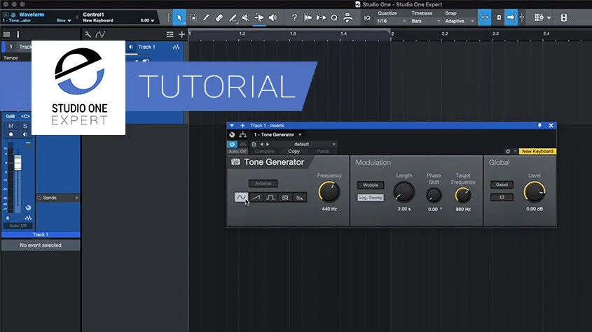The image size is (592, 332).
Task: Select the sine waveform button
Action: pos(241,197)
